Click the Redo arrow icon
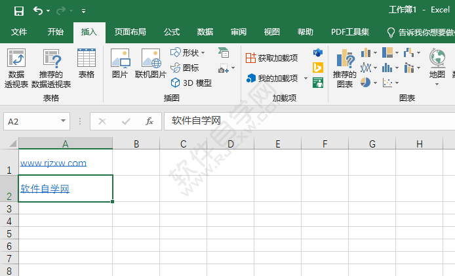This screenshot has height=276, width=455. (61, 10)
